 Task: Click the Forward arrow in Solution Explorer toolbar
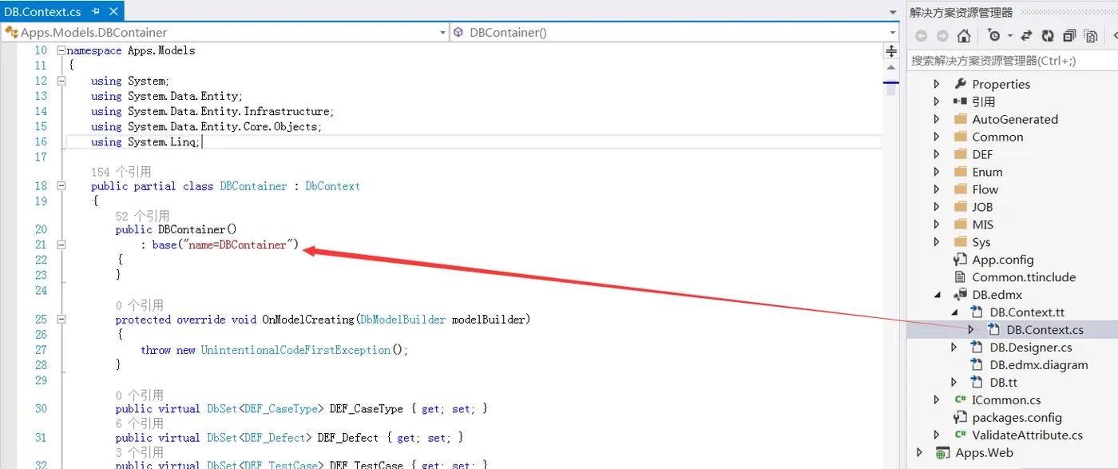click(x=942, y=36)
